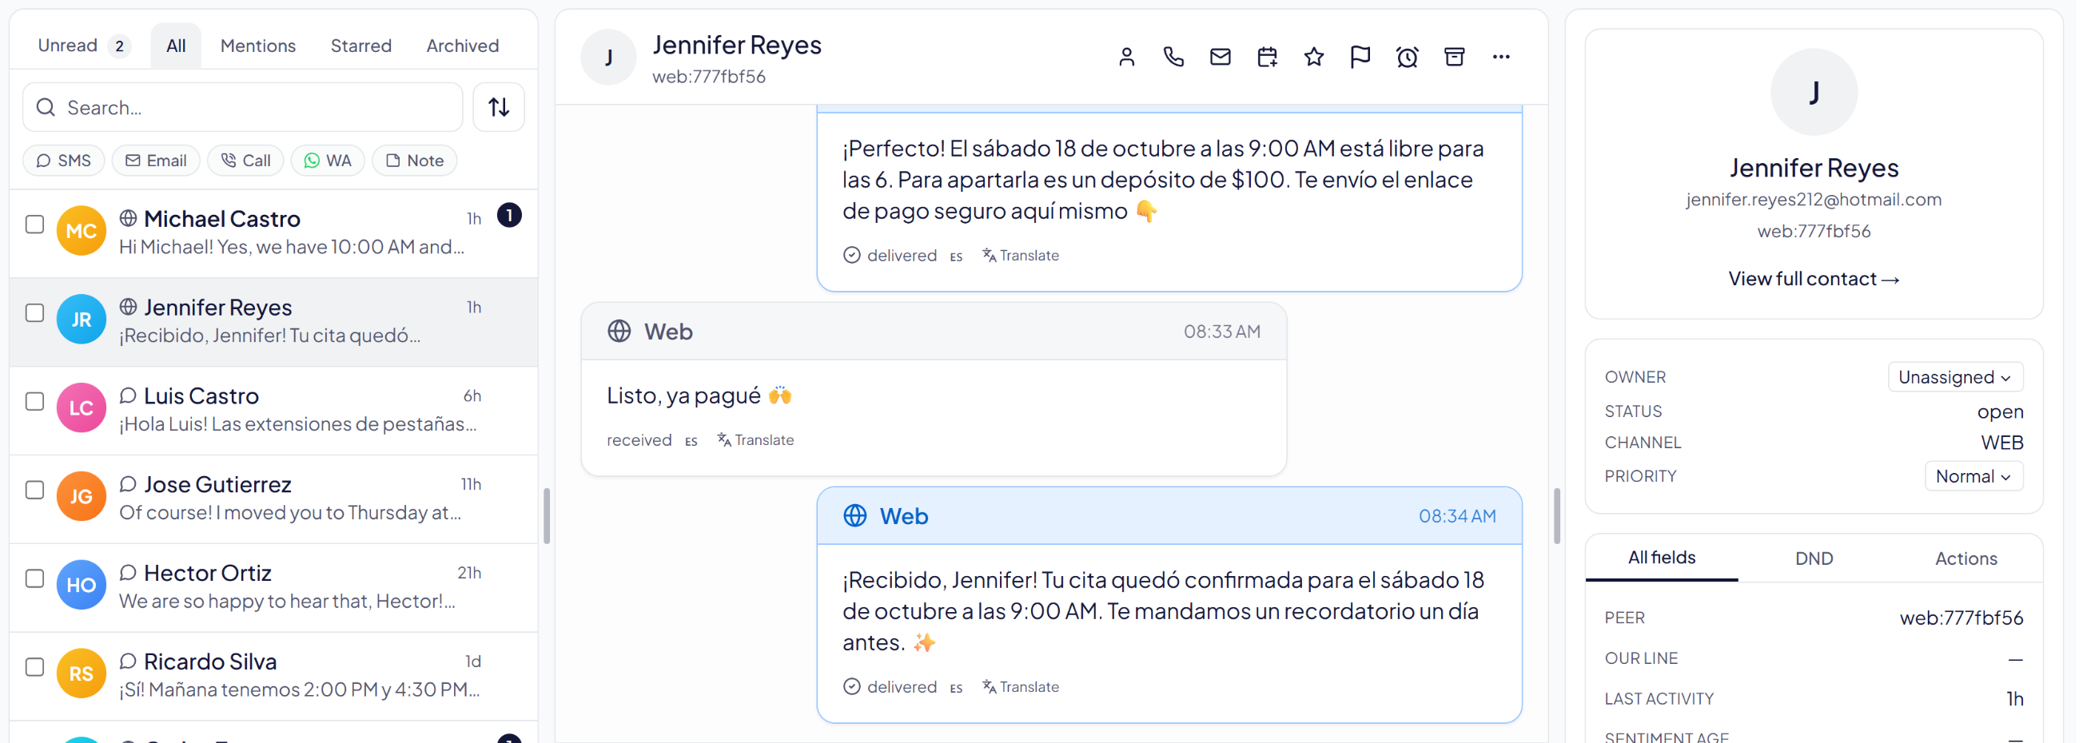Click the sort order arrows button
The image size is (2083, 743).
click(x=499, y=107)
